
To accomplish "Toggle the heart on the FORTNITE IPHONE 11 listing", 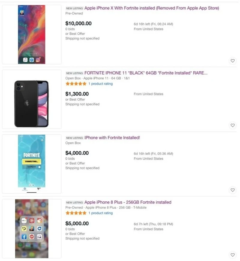I will pyautogui.click(x=232, y=125).
